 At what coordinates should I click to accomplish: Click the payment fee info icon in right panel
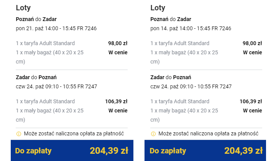pyautogui.click(x=153, y=134)
